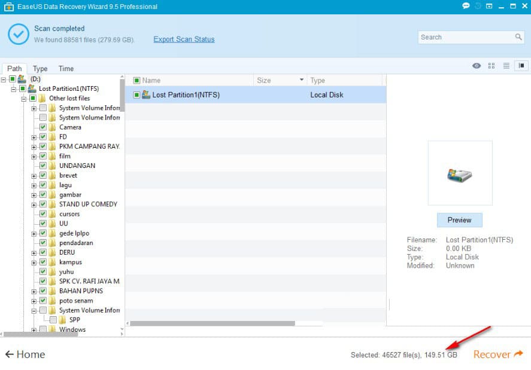The image size is (531, 370).
Task: Collapse Other lost files node
Action: pyautogui.click(x=24, y=99)
